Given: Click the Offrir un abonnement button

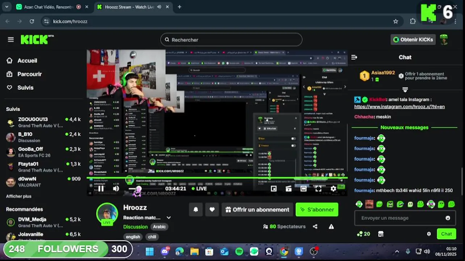Looking at the screenshot, I should coord(257,210).
